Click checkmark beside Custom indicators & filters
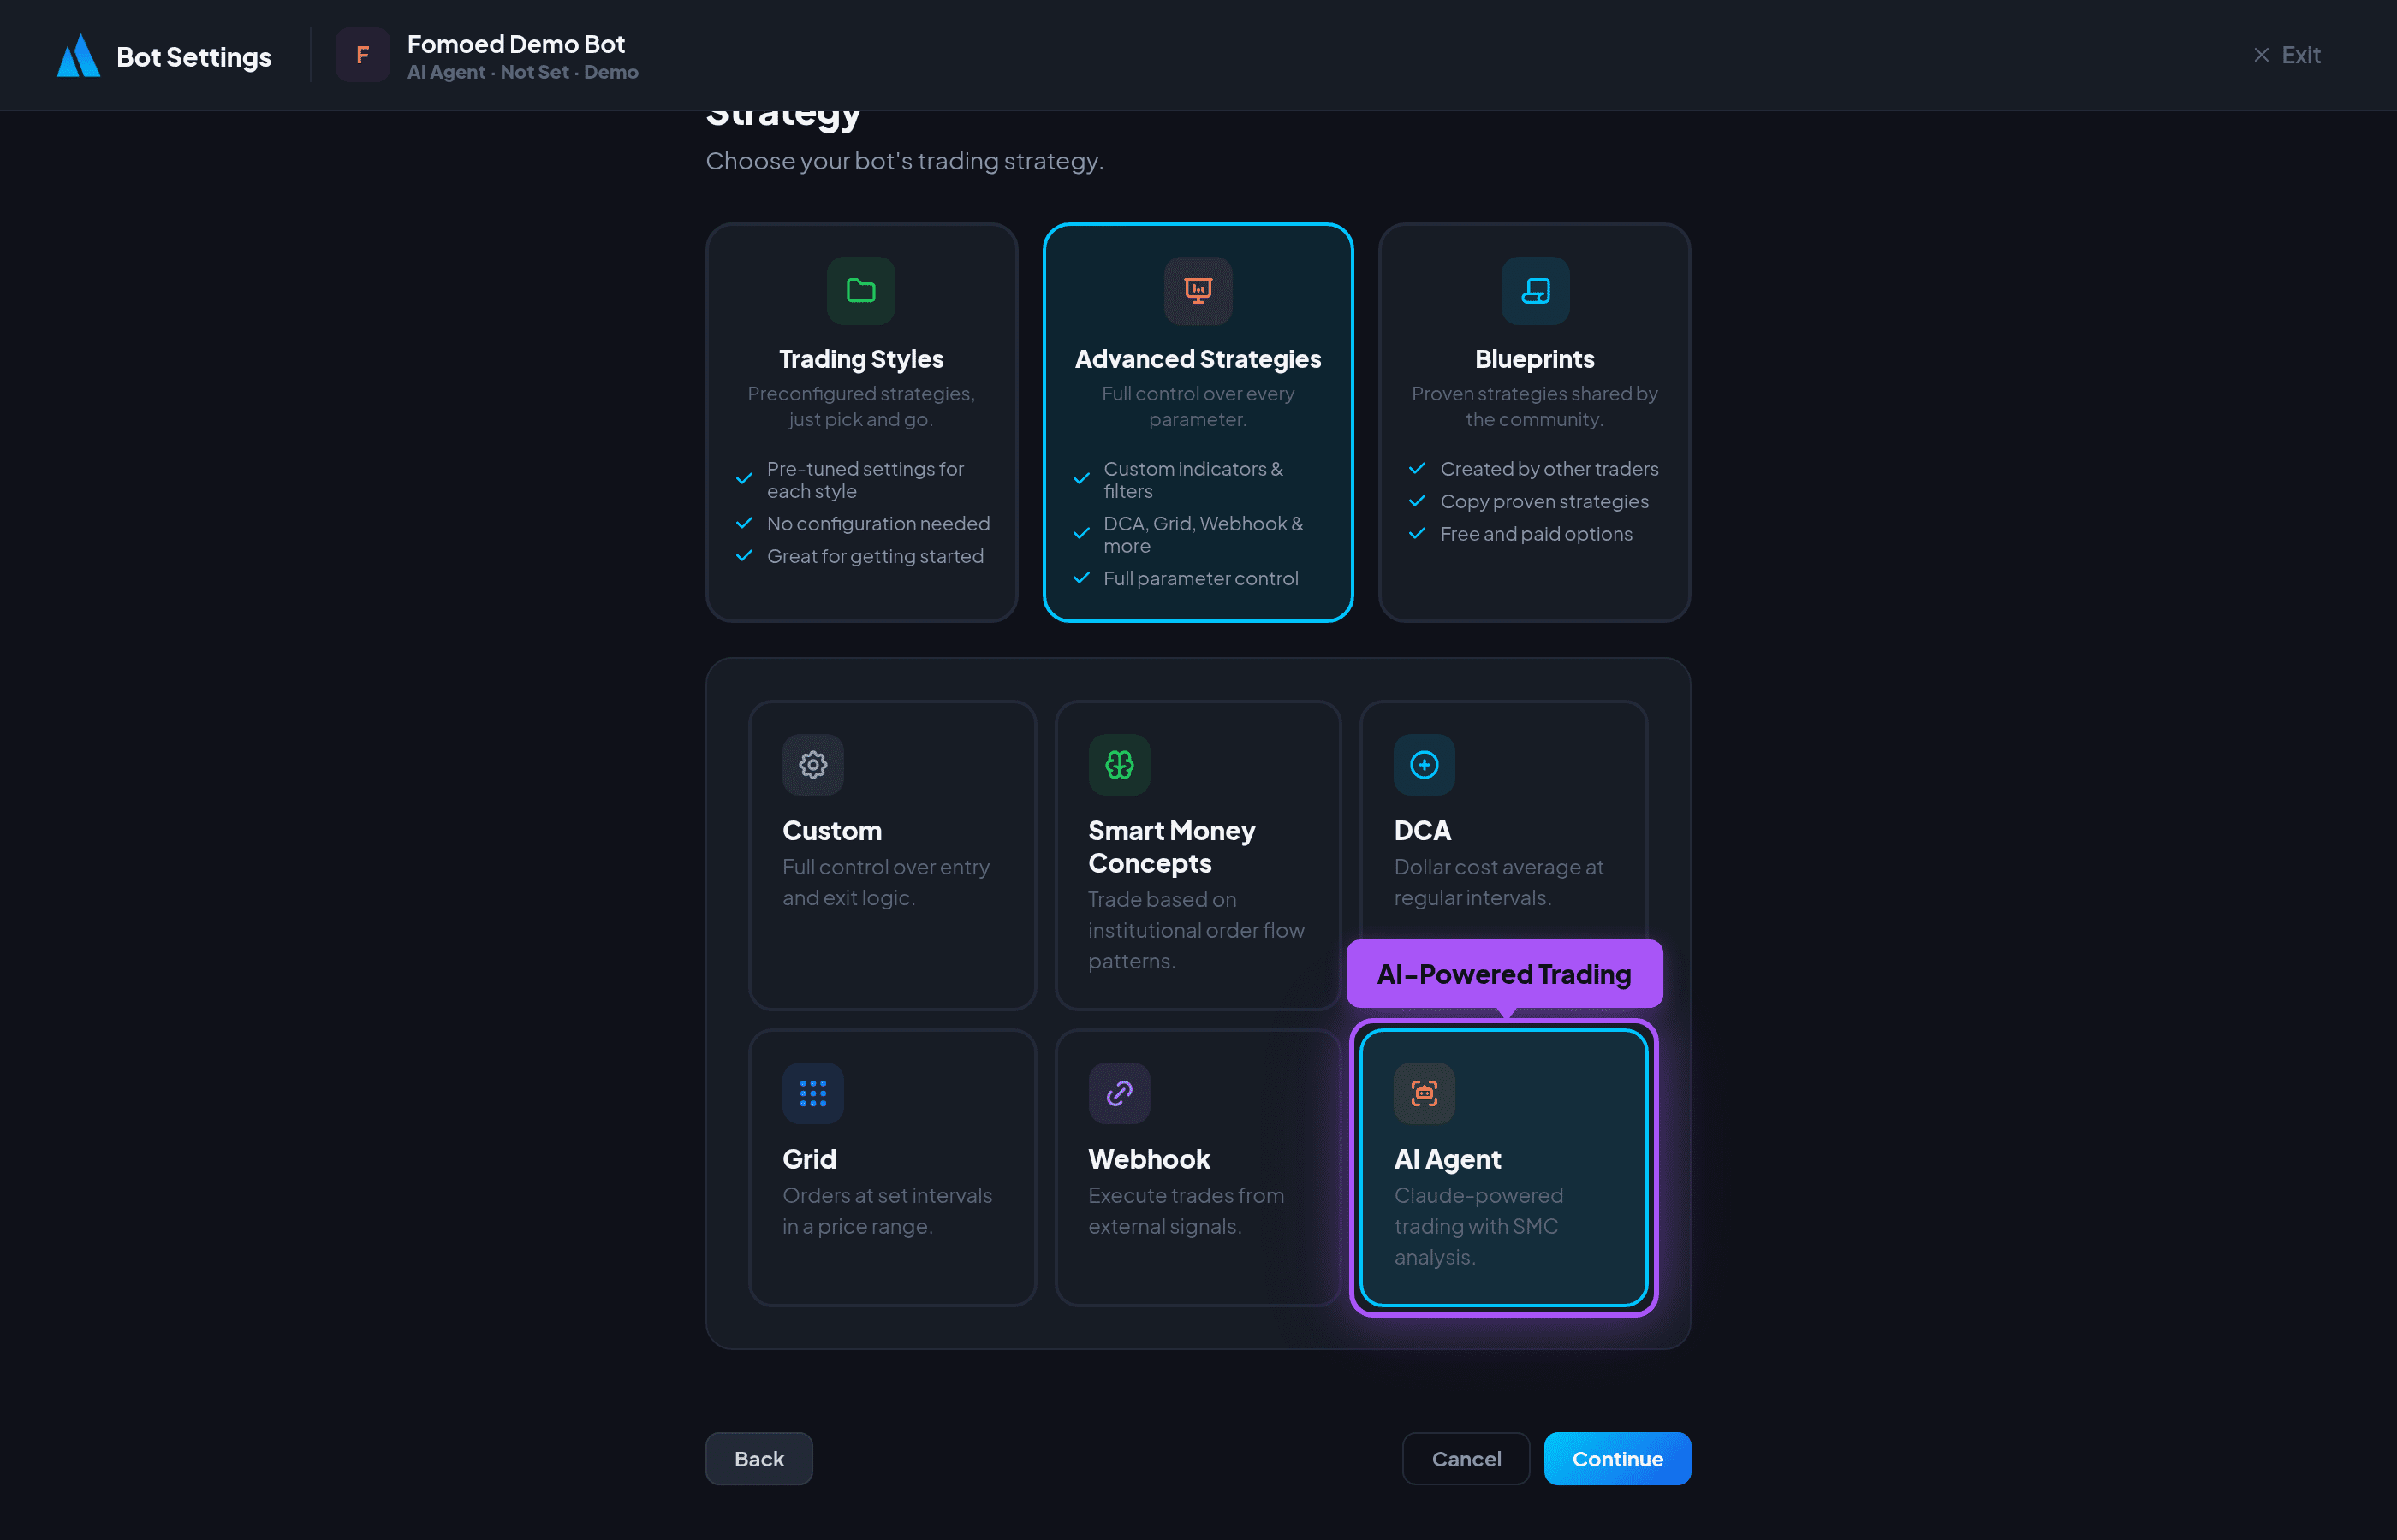This screenshot has height=1540, width=2397. tap(1080, 479)
